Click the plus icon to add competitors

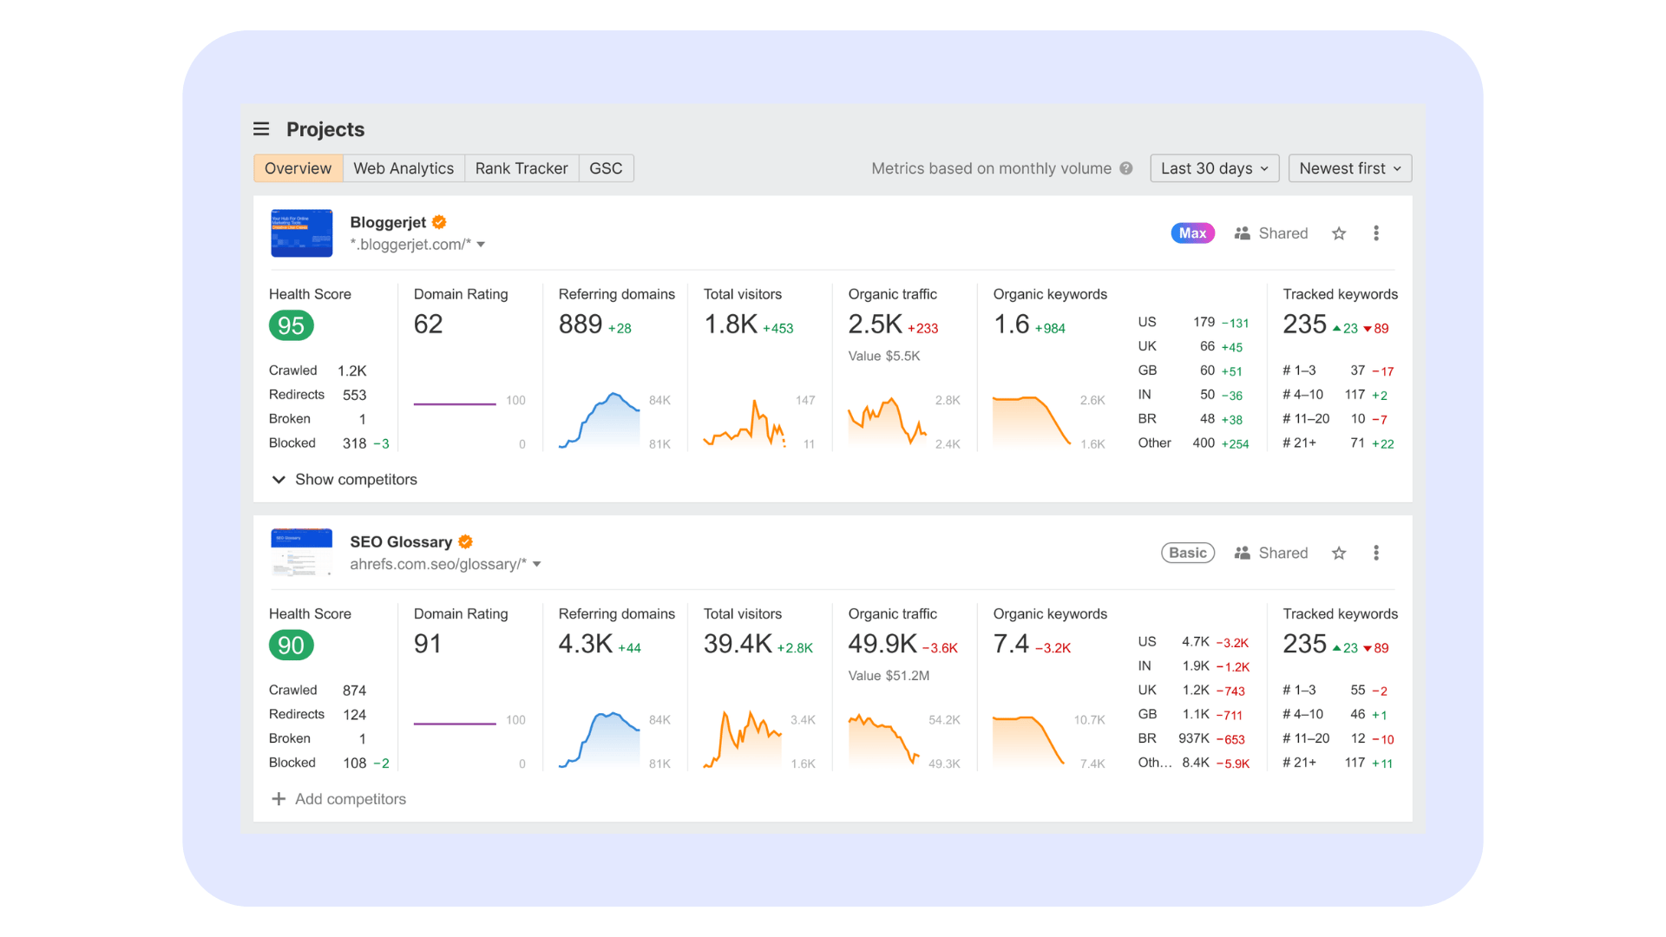point(279,799)
